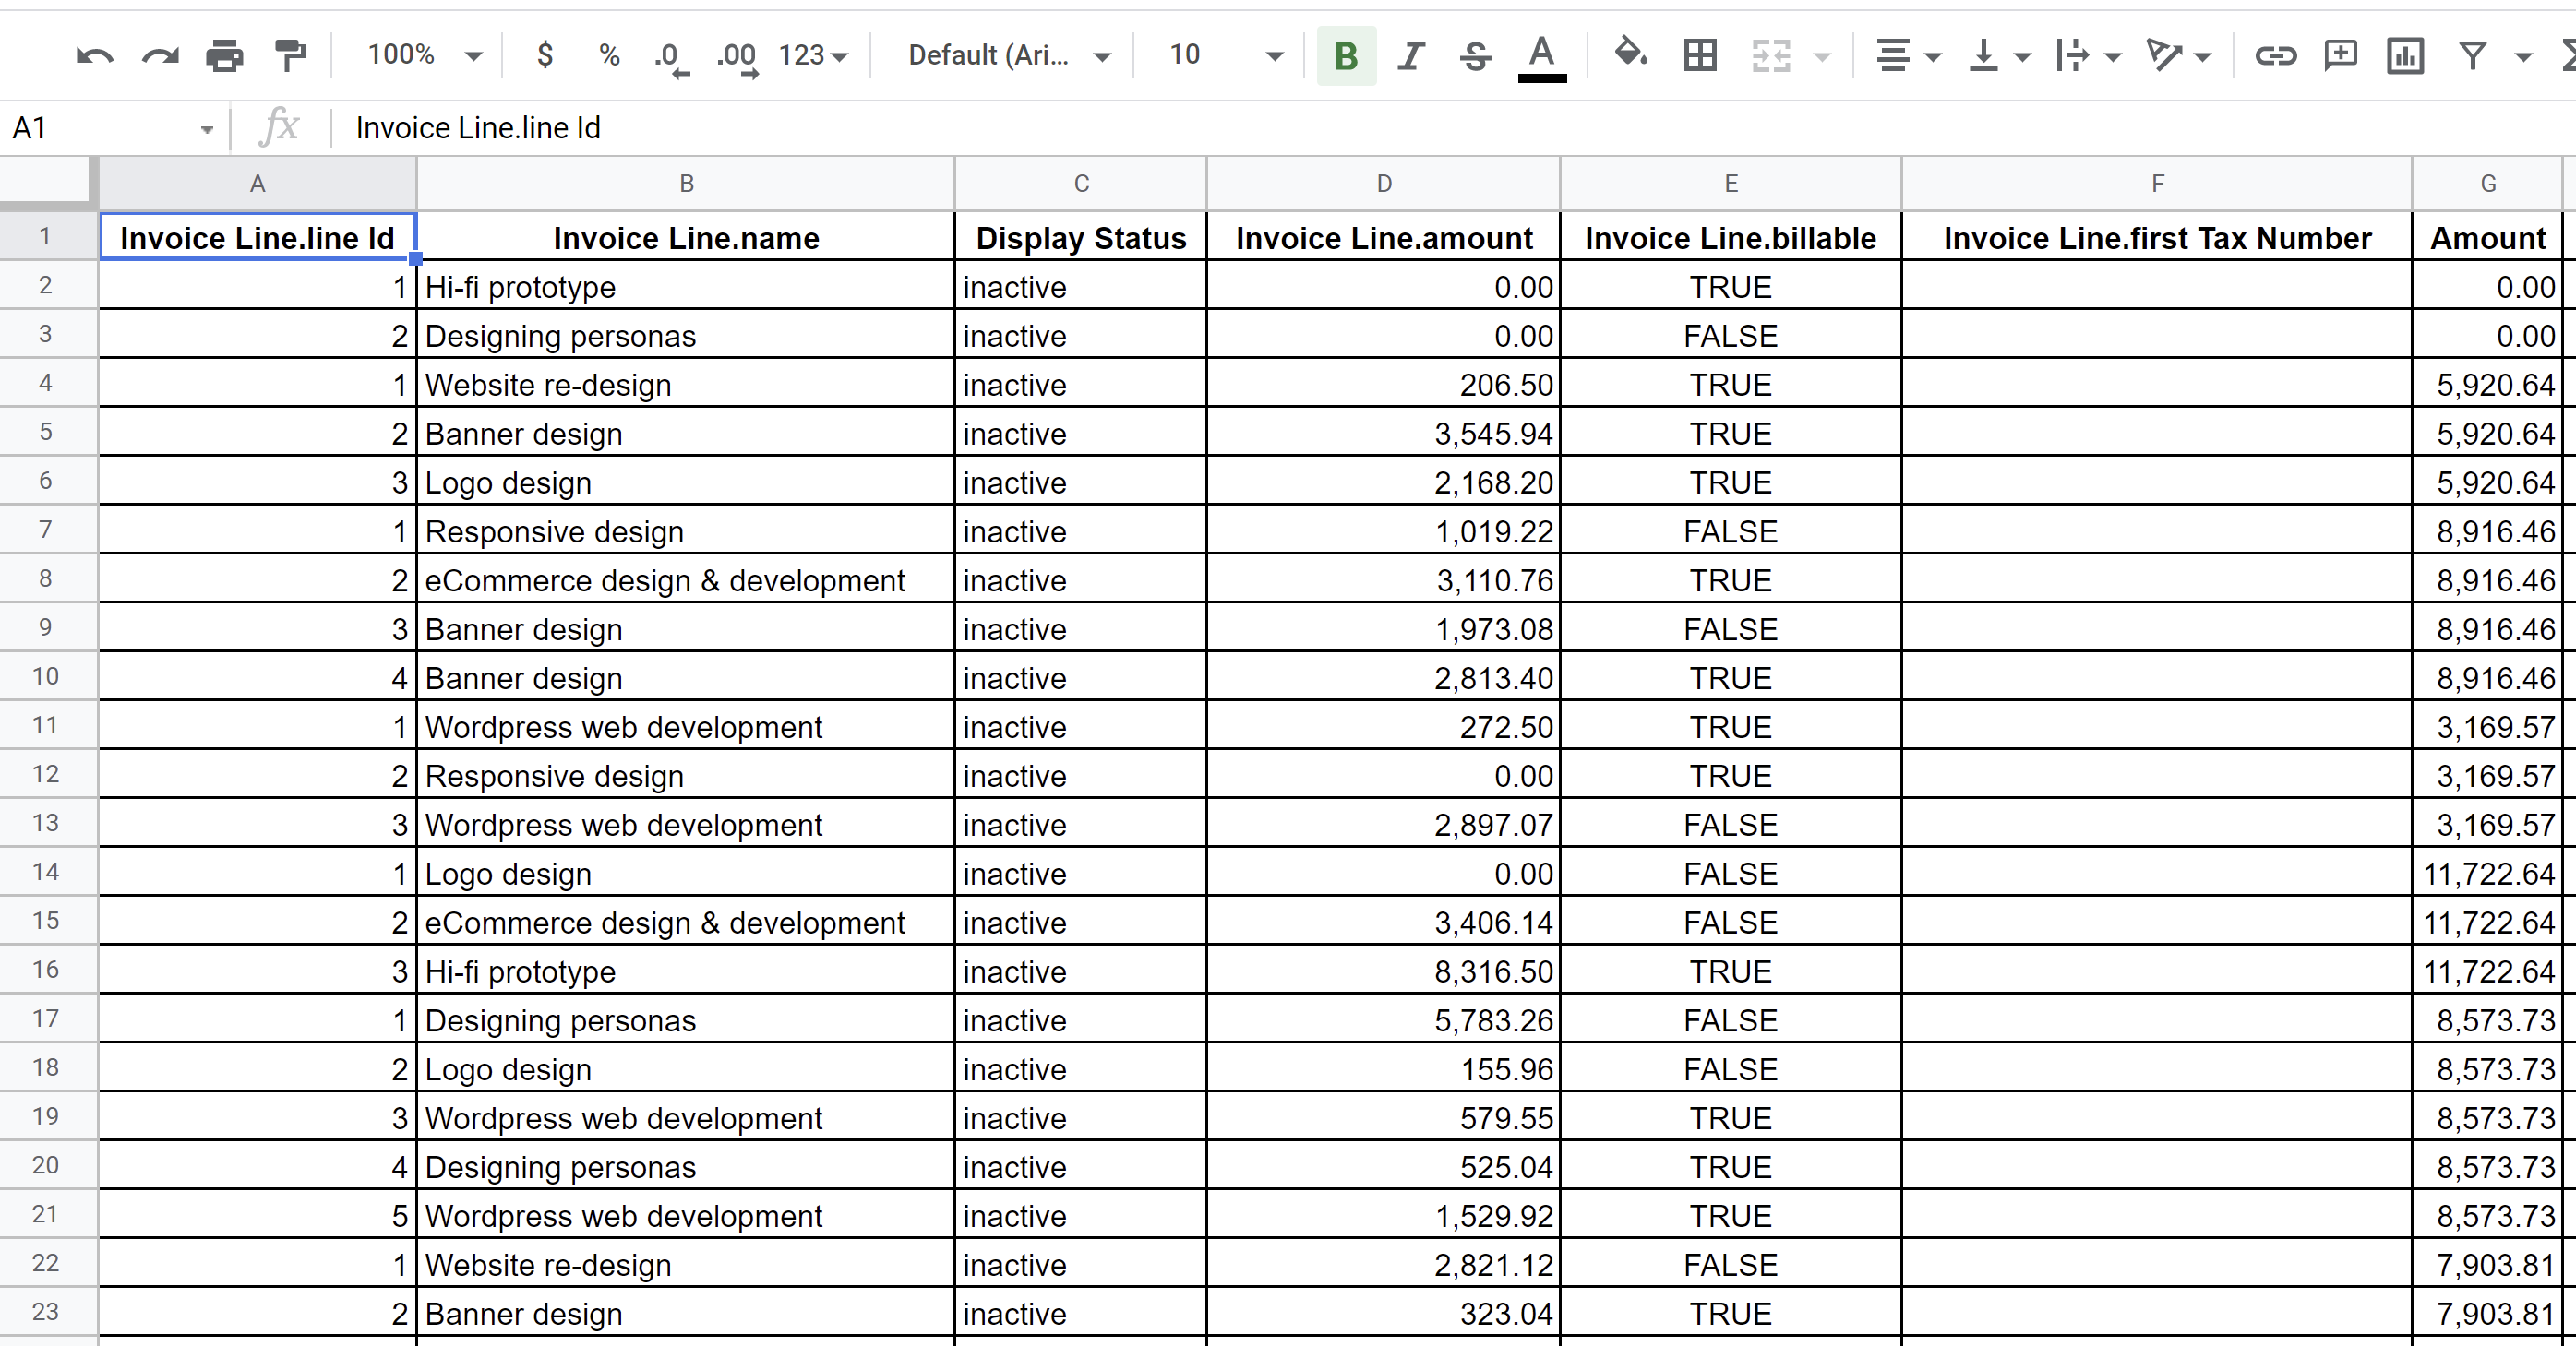This screenshot has height=1346, width=2576.
Task: Select column F header
Action: pyautogui.click(x=2157, y=183)
